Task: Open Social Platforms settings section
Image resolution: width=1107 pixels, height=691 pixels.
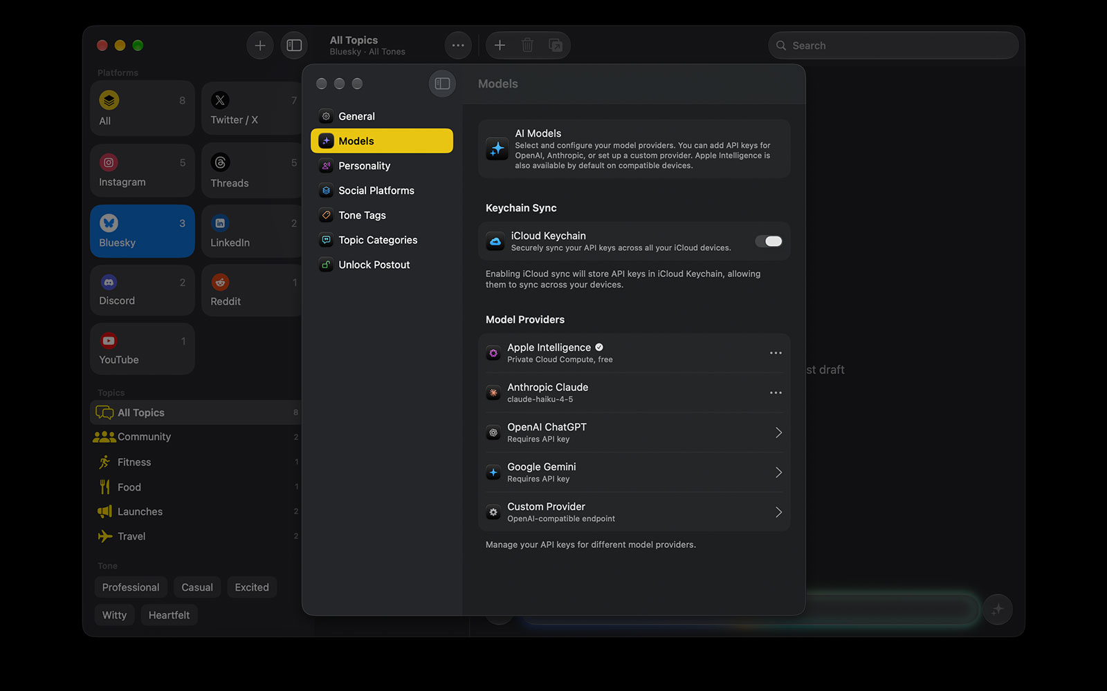Action: pyautogui.click(x=382, y=191)
